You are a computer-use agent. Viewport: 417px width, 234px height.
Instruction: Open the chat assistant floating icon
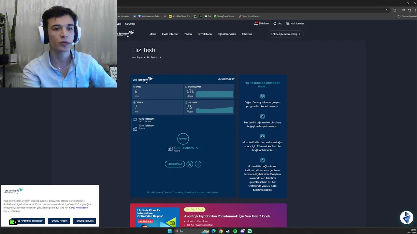pyautogui.click(x=407, y=218)
